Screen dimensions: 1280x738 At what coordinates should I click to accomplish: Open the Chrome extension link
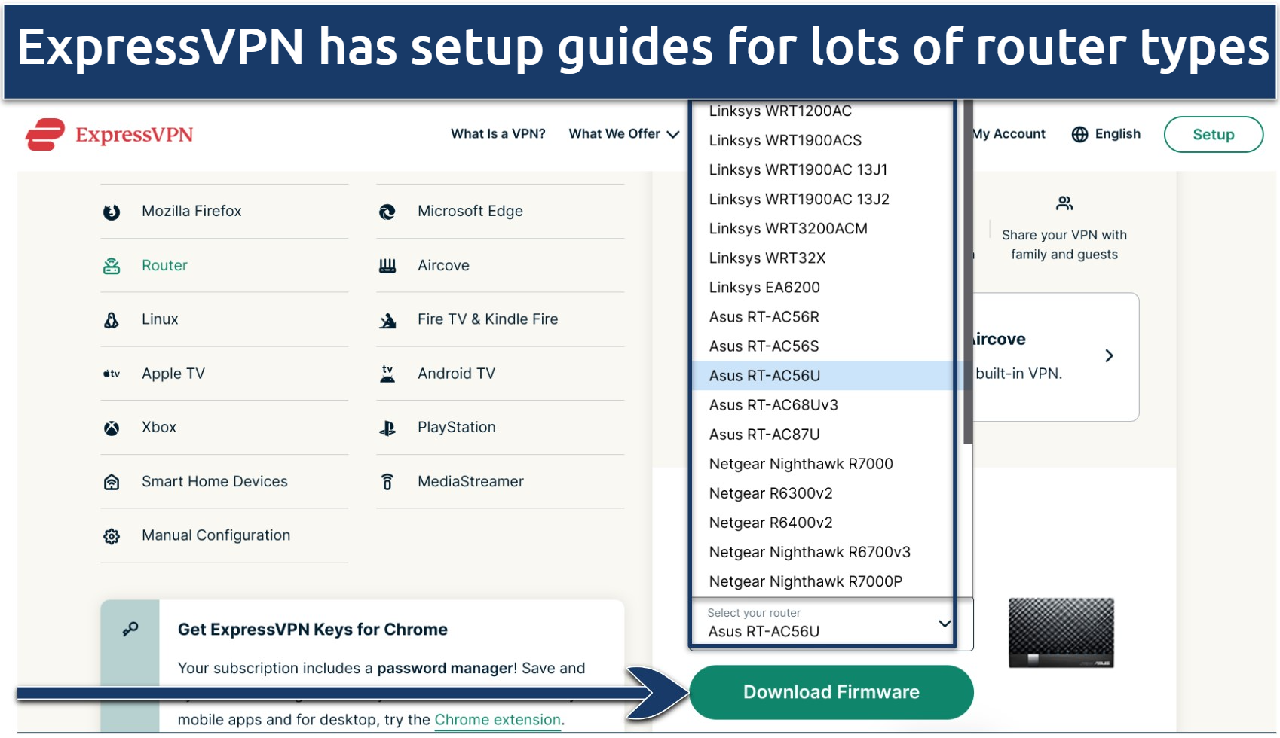498,719
